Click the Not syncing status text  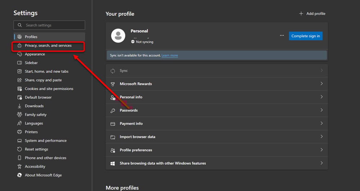[x=144, y=42]
